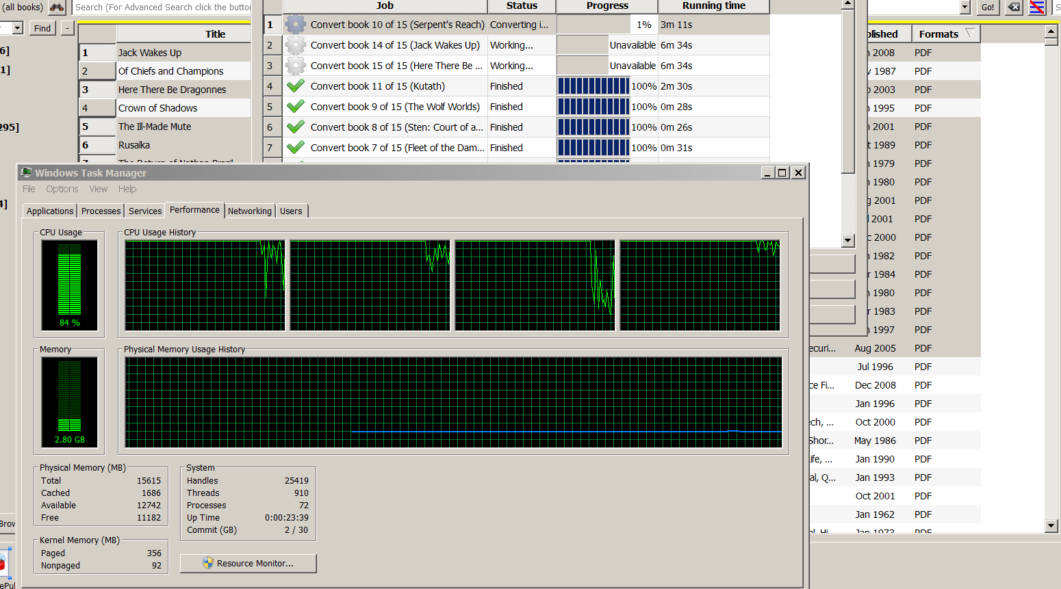Click the gear icon of the Serpent's Reach job
1061x589 pixels.
(x=295, y=25)
